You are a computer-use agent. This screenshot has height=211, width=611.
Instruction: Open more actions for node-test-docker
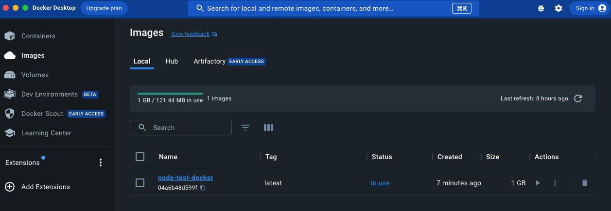click(x=555, y=183)
